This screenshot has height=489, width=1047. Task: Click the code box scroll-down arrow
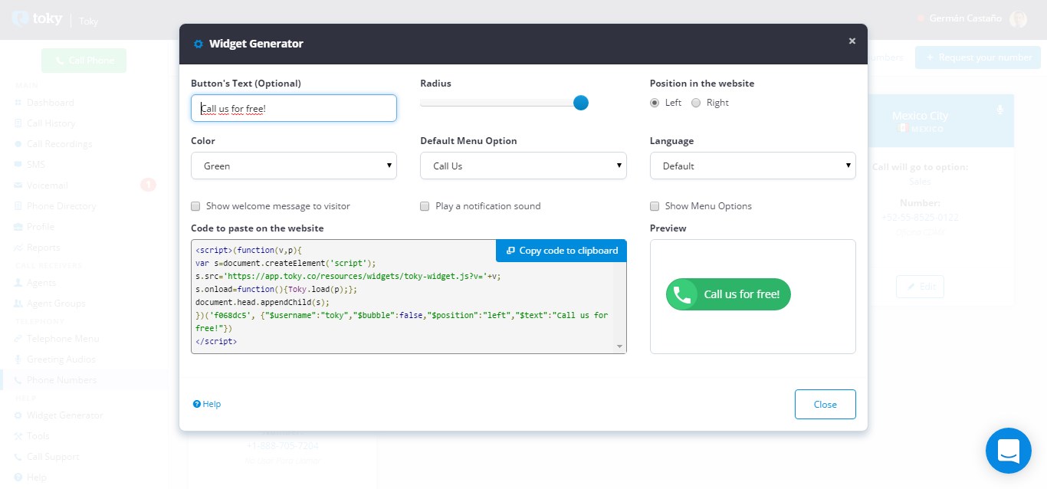[x=619, y=346]
